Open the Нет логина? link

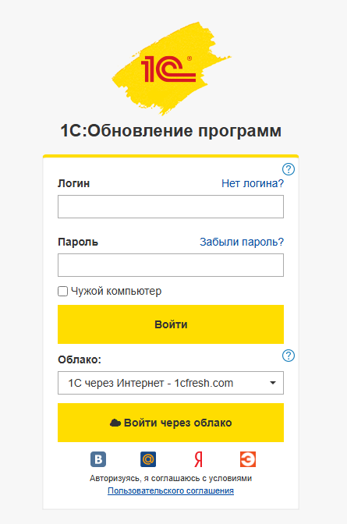click(x=253, y=183)
